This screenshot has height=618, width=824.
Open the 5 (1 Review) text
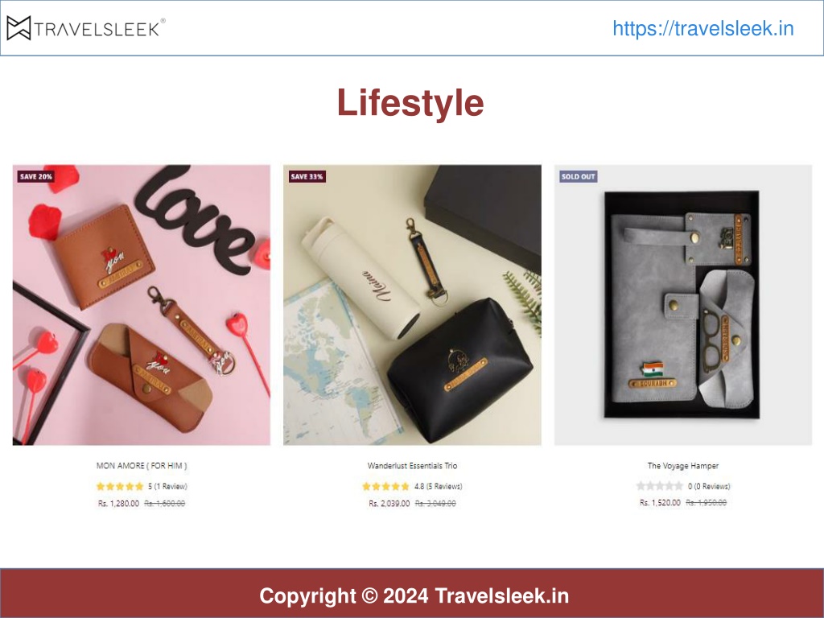tap(167, 487)
